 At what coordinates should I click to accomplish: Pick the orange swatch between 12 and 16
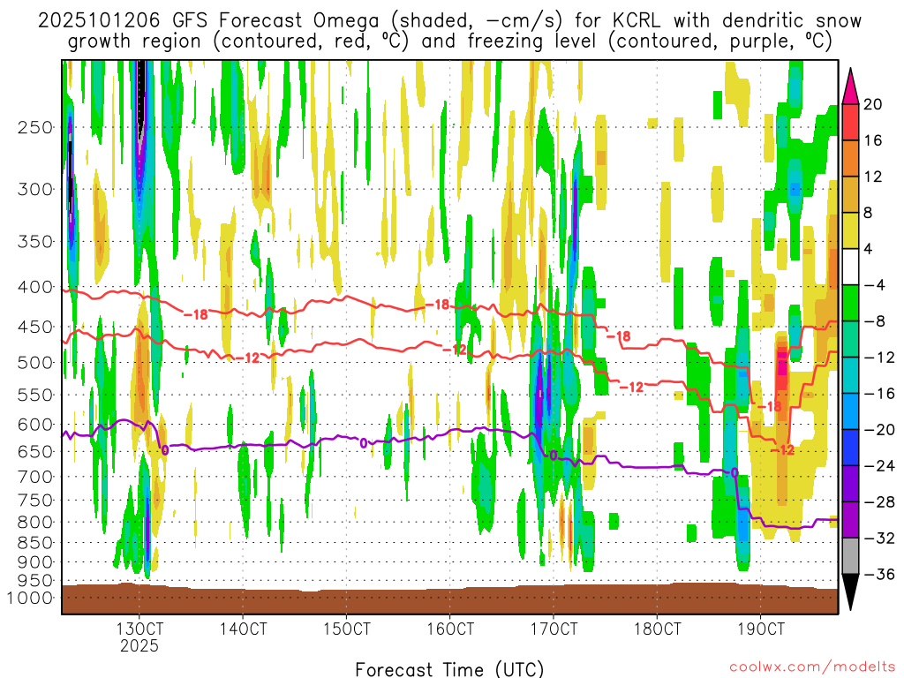[850, 159]
